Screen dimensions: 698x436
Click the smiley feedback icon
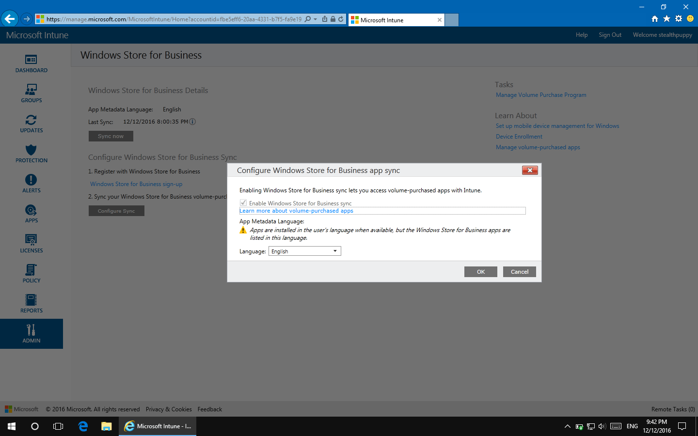pos(690,19)
